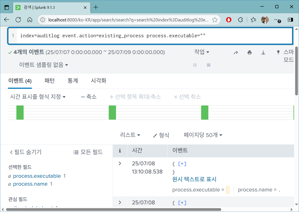Expand JSON [+] in second event

pyautogui.click(x=182, y=203)
